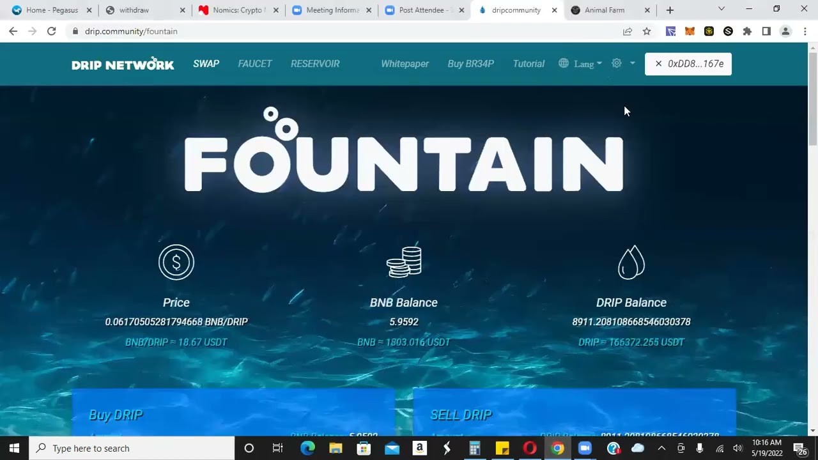
Task: Click the coin stack BNB Balance icon
Action: (404, 262)
